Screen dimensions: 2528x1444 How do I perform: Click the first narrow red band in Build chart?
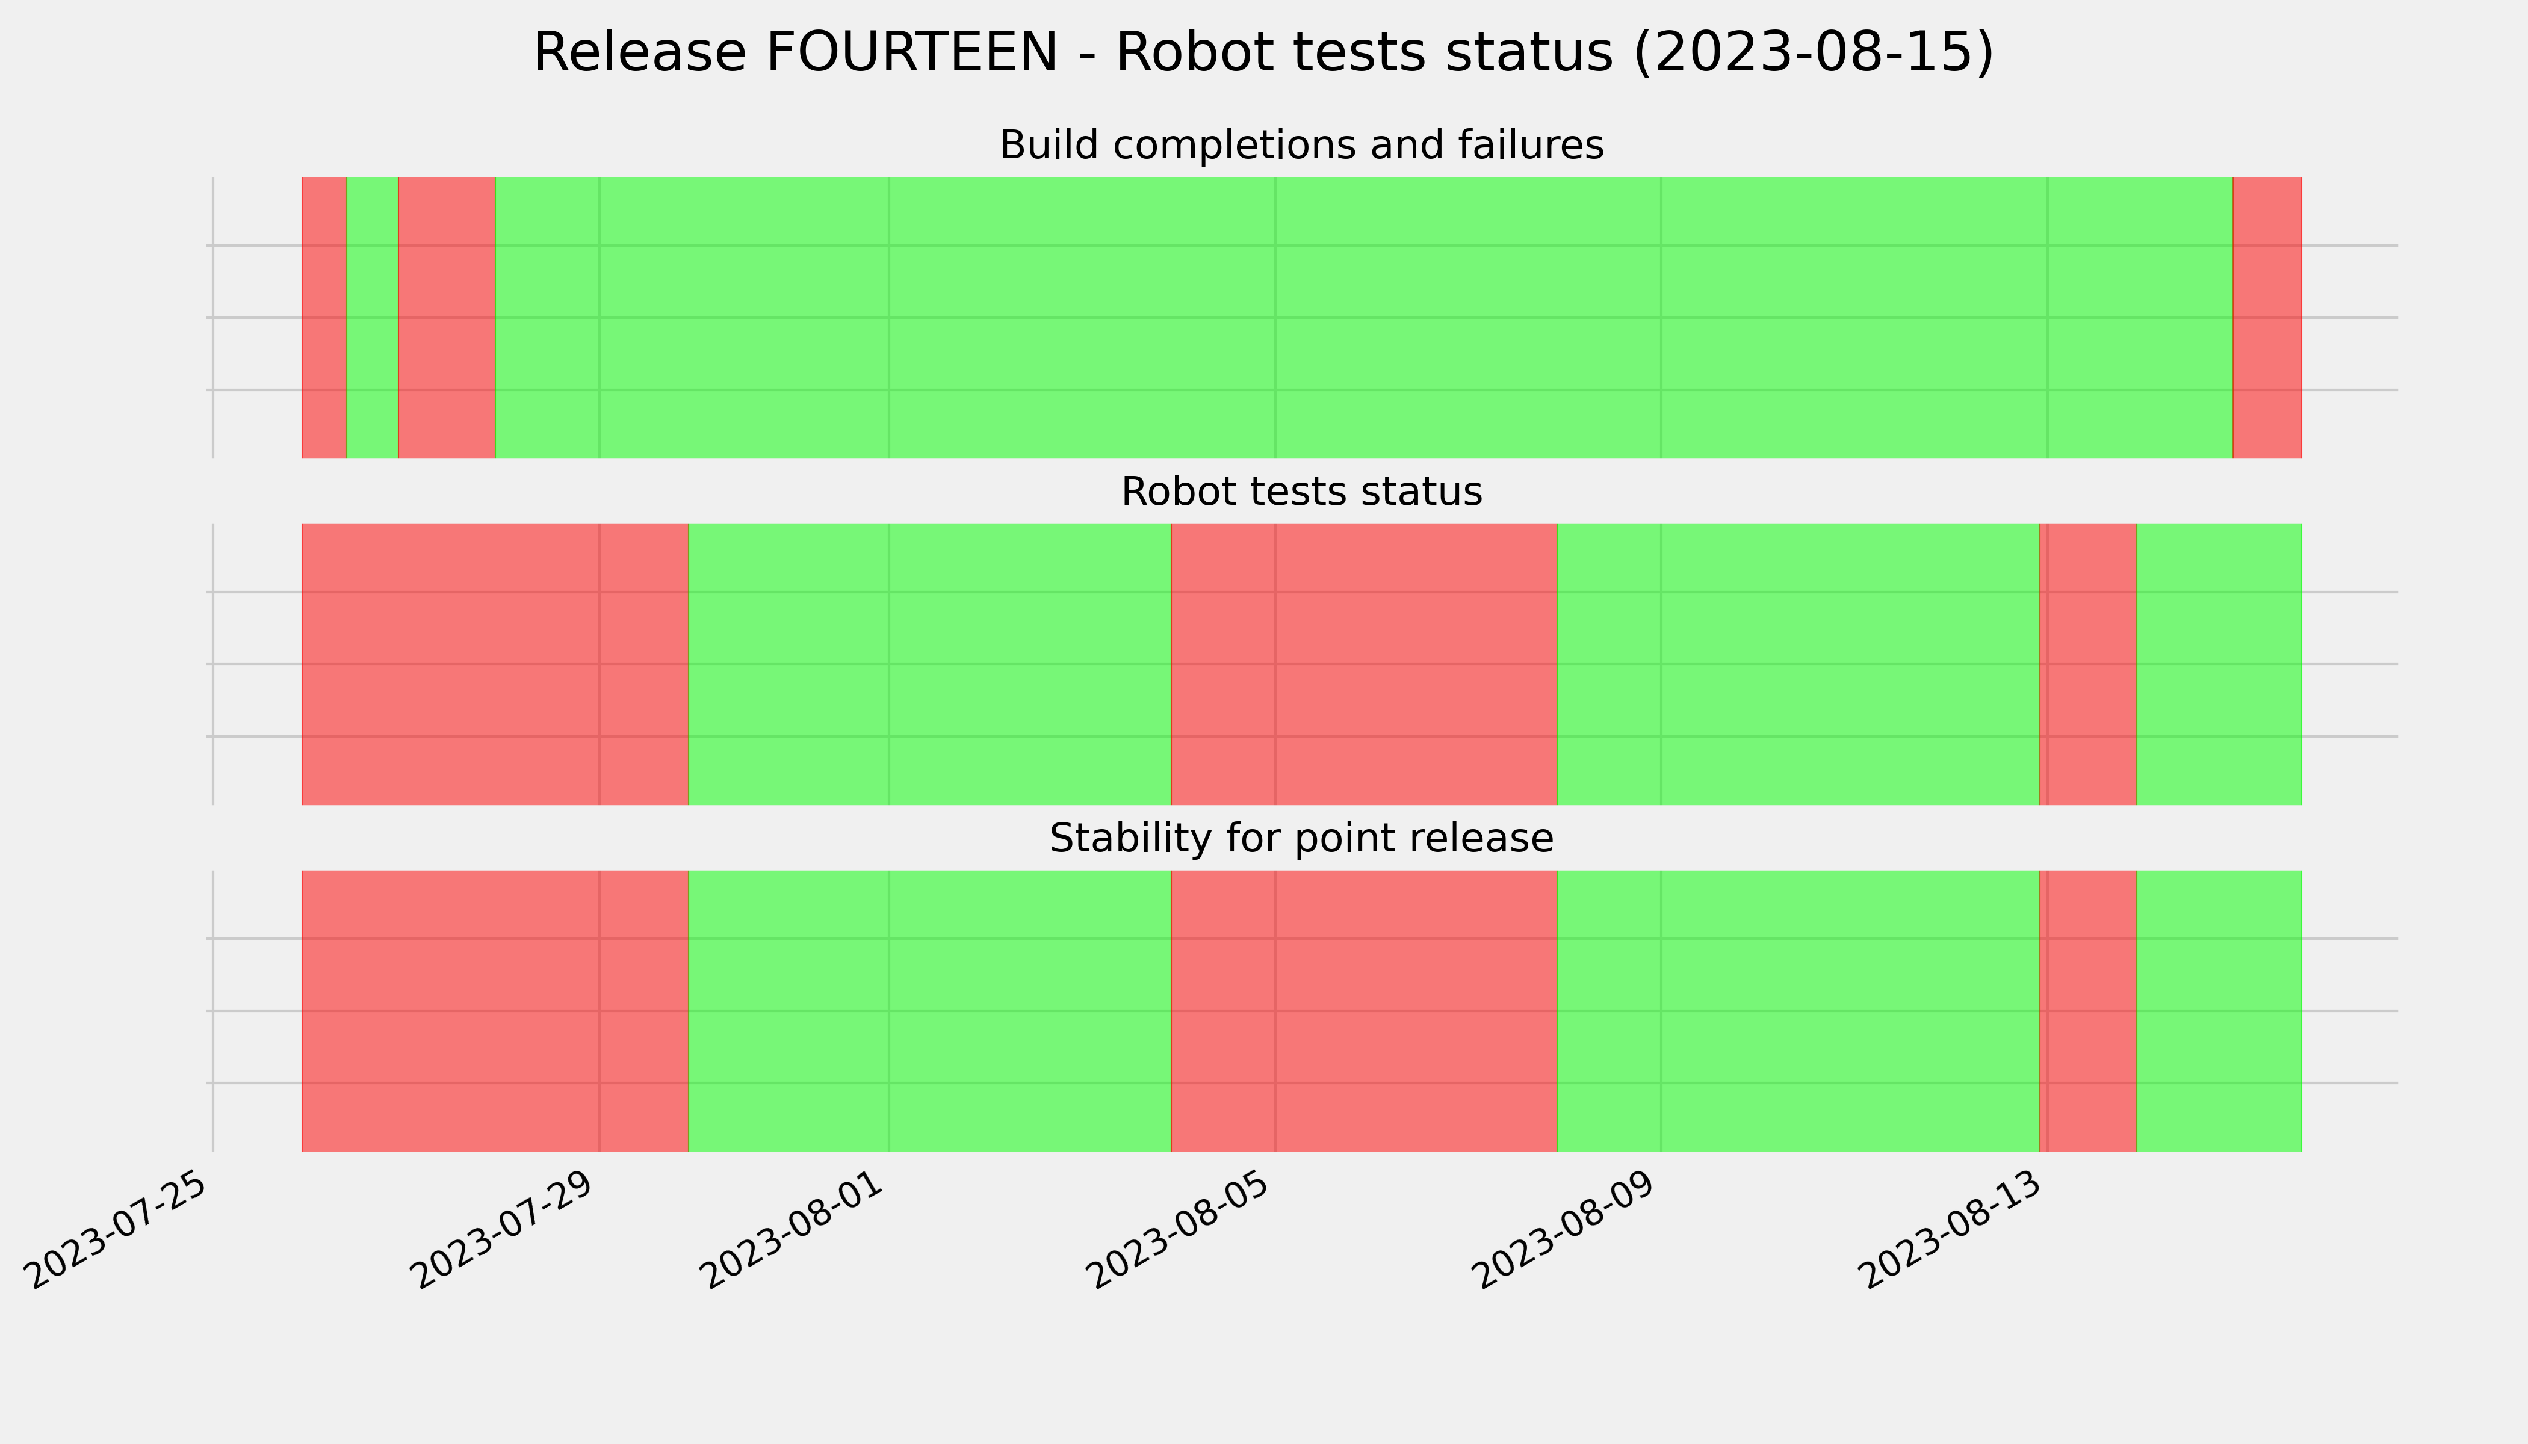tap(323, 317)
